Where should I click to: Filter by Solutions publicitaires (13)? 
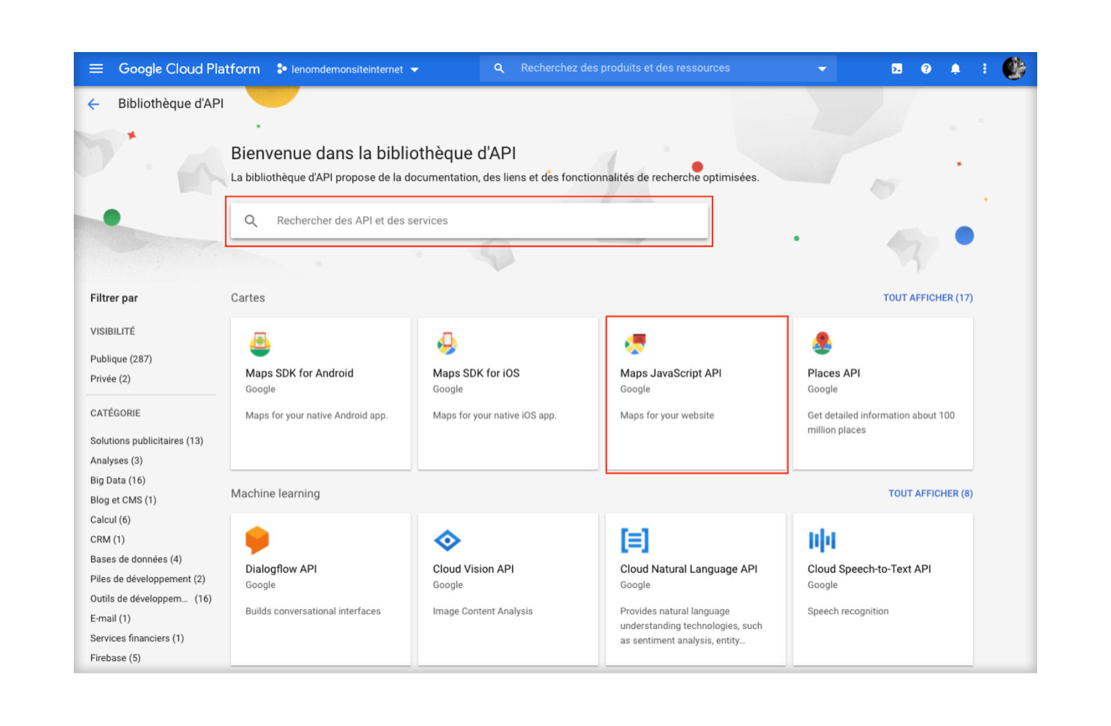point(147,441)
